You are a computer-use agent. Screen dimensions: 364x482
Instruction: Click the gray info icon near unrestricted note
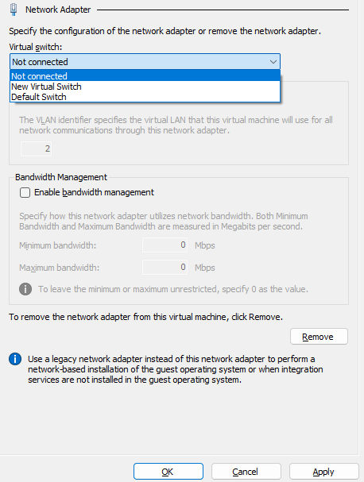tap(25, 289)
